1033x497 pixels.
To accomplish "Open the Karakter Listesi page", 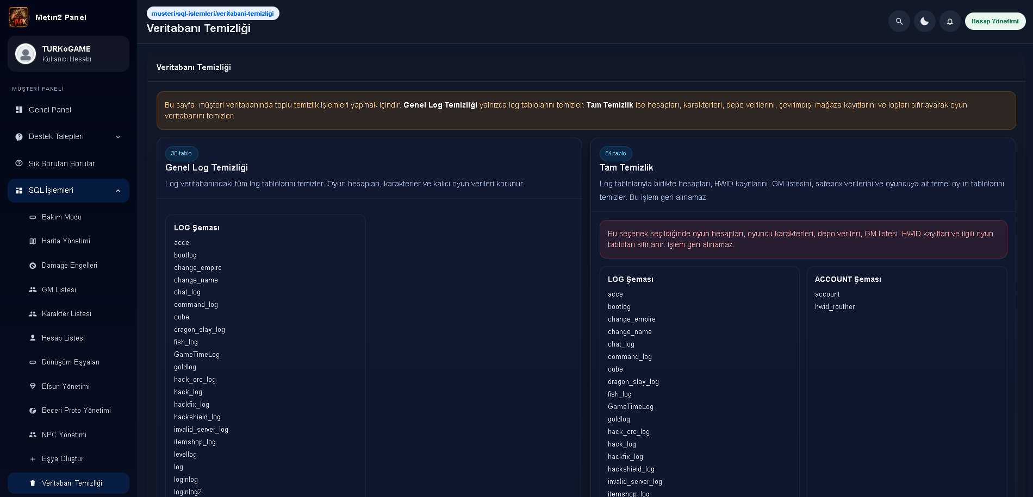I will coord(69,314).
